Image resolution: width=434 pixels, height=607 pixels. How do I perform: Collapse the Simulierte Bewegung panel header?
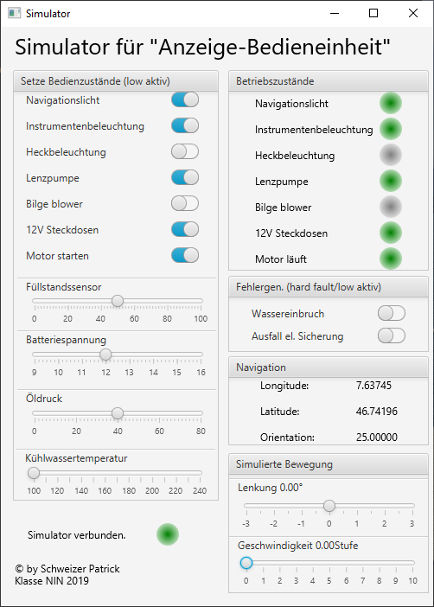tap(329, 464)
